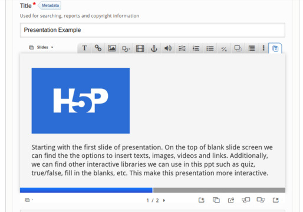Click the Metadata button next to Title

click(x=50, y=5)
